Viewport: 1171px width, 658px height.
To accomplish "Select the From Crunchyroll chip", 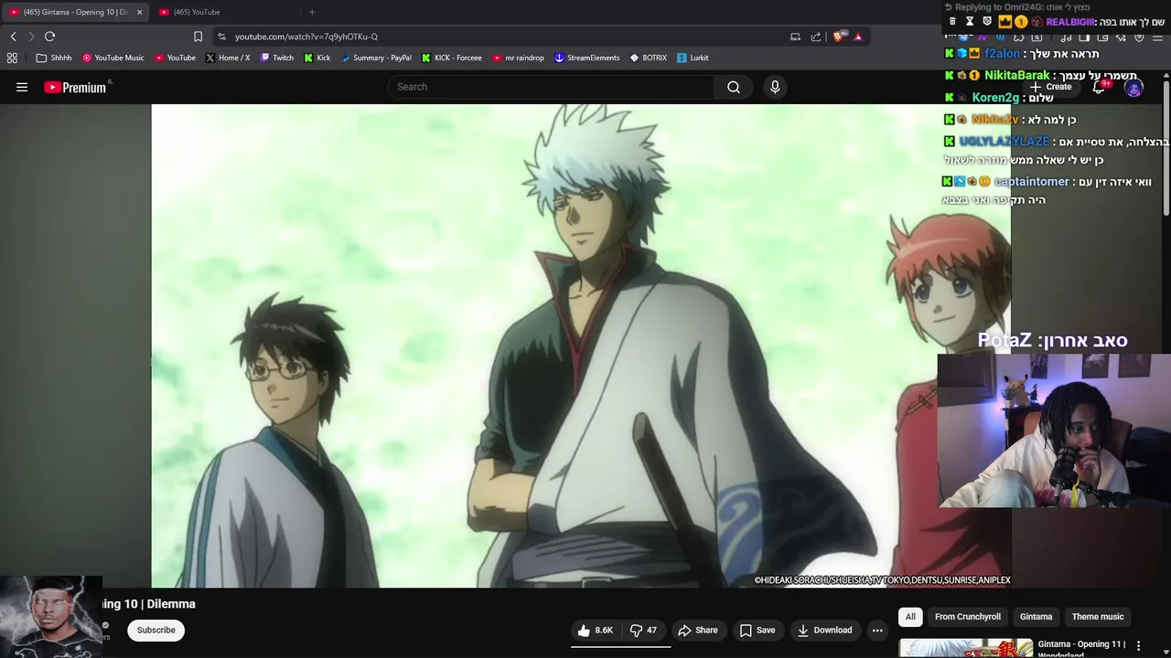I will [x=967, y=617].
